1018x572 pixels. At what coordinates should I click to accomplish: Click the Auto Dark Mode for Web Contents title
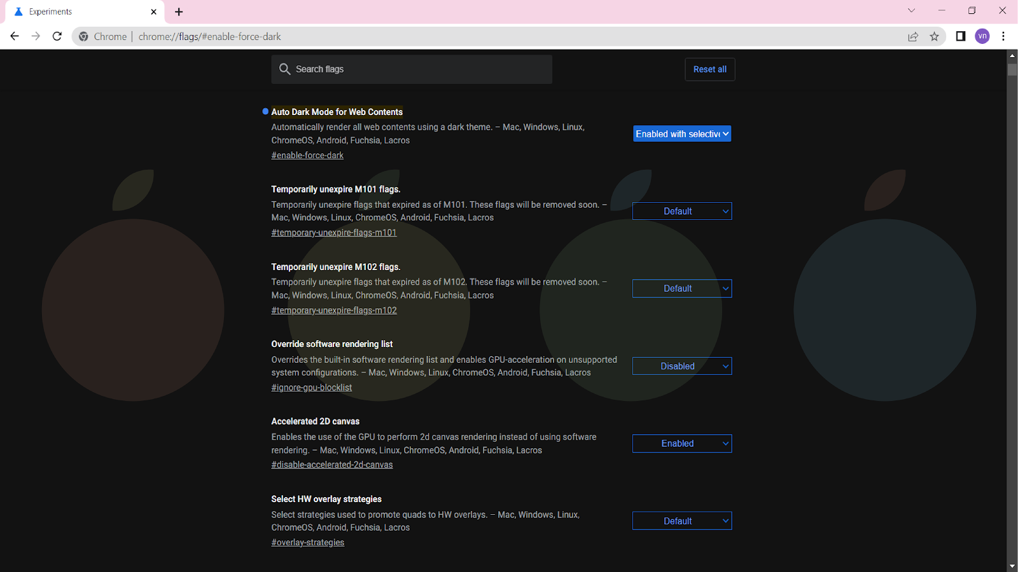click(337, 112)
